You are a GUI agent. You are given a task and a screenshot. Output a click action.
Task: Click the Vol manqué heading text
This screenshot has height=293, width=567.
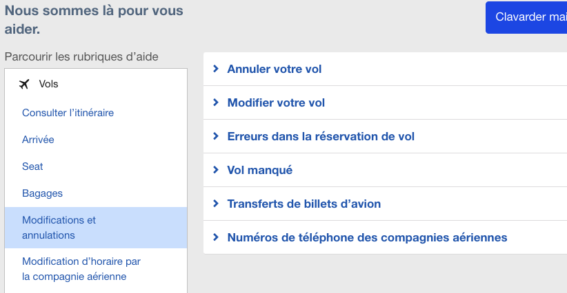tap(260, 170)
